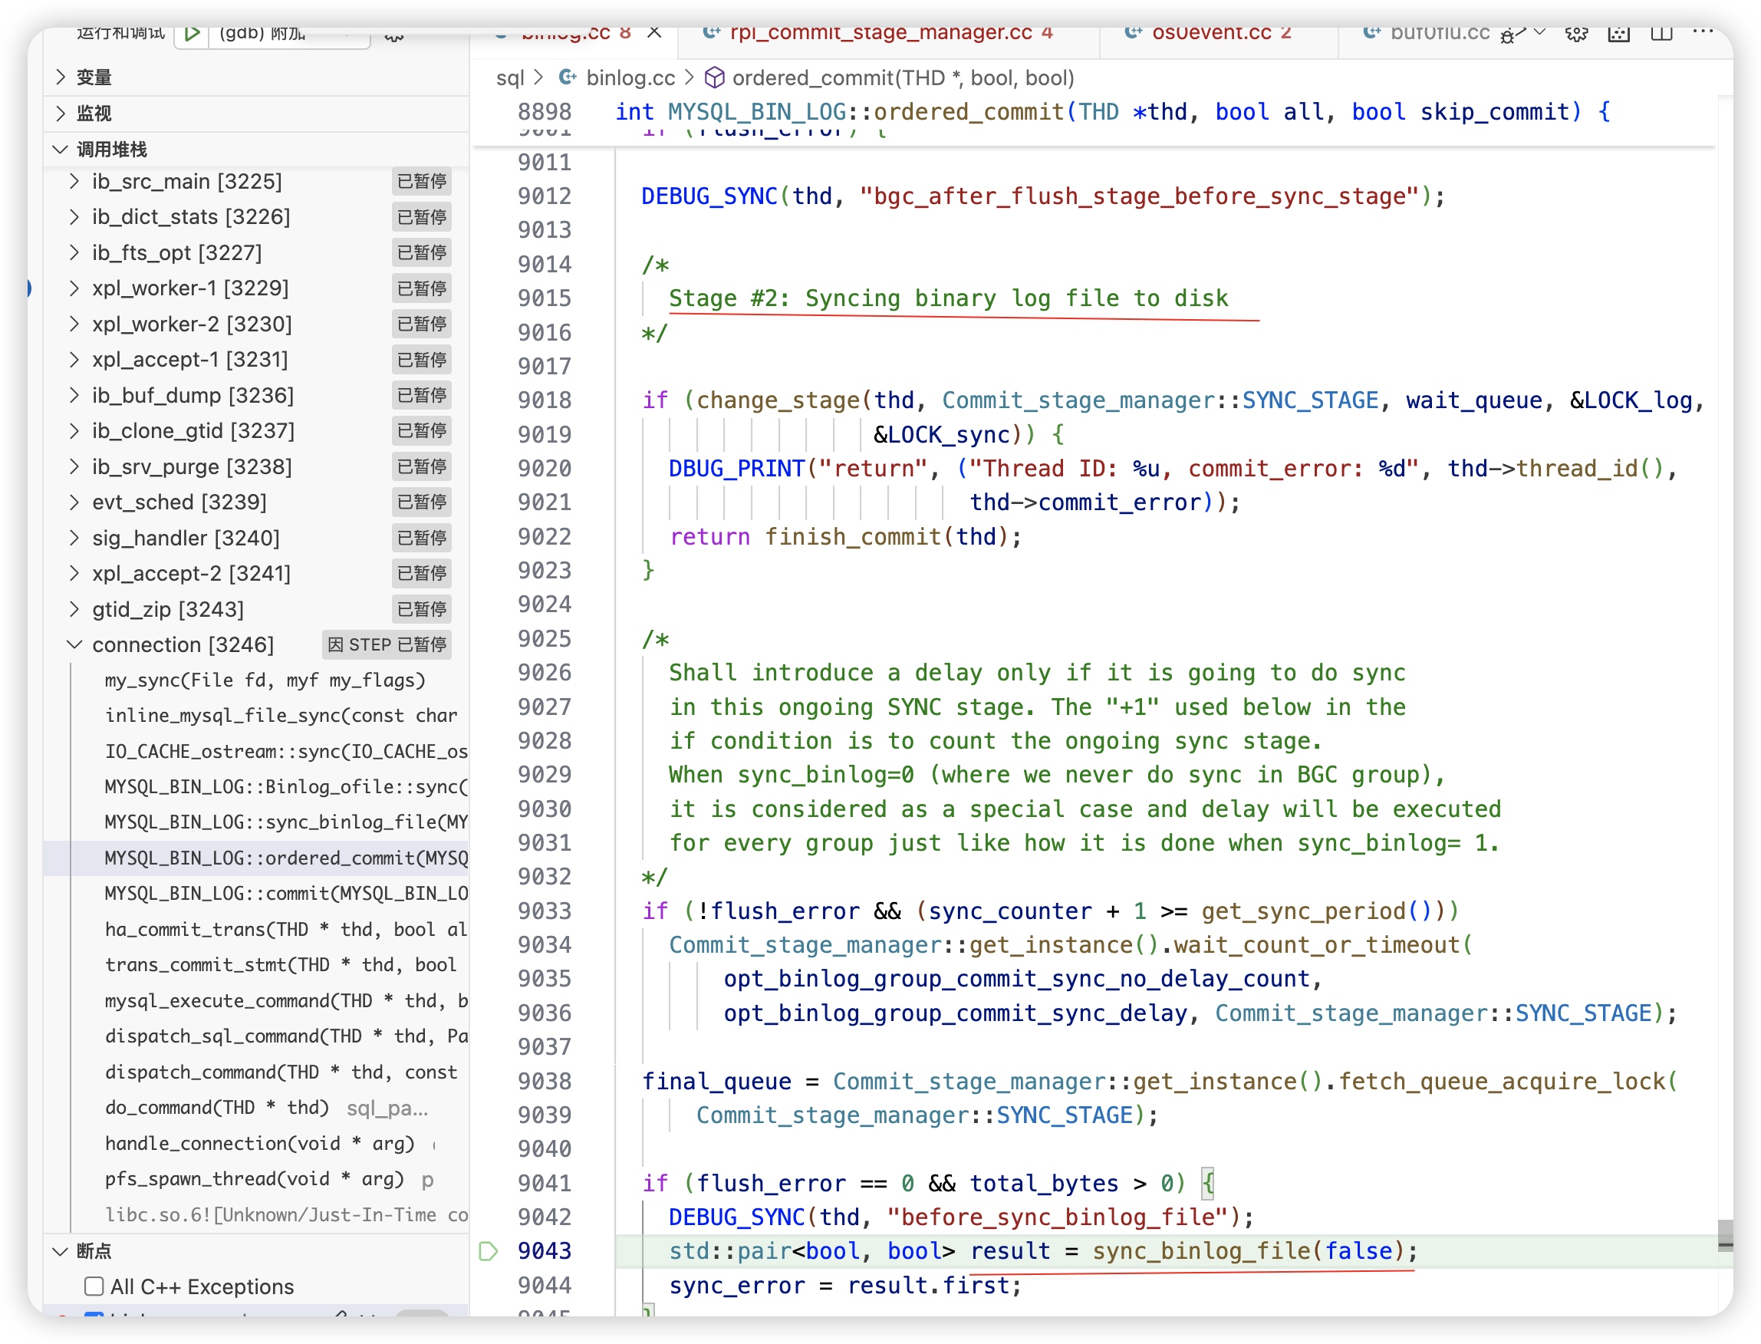This screenshot has height=1344, width=1761.
Task: Click the green start debugging play icon
Action: pyautogui.click(x=191, y=34)
